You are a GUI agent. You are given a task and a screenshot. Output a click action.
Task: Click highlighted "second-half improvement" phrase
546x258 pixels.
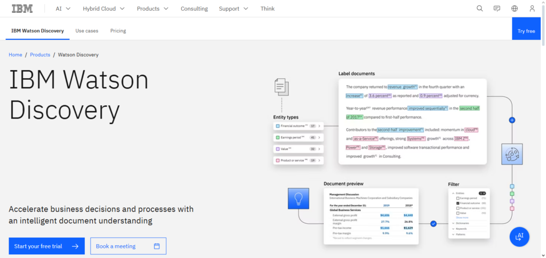click(400, 130)
